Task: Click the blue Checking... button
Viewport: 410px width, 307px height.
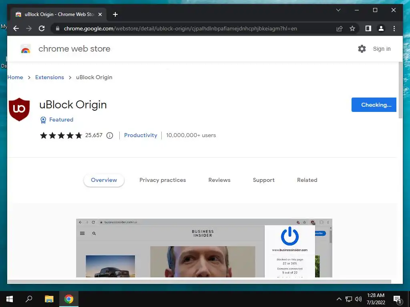Action: (x=374, y=105)
